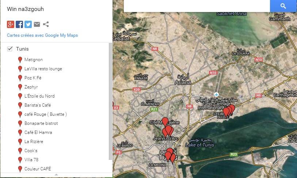The image size is (297, 178).
Task: Click the red pin icon beside Cook's
Action: [x=20, y=151]
